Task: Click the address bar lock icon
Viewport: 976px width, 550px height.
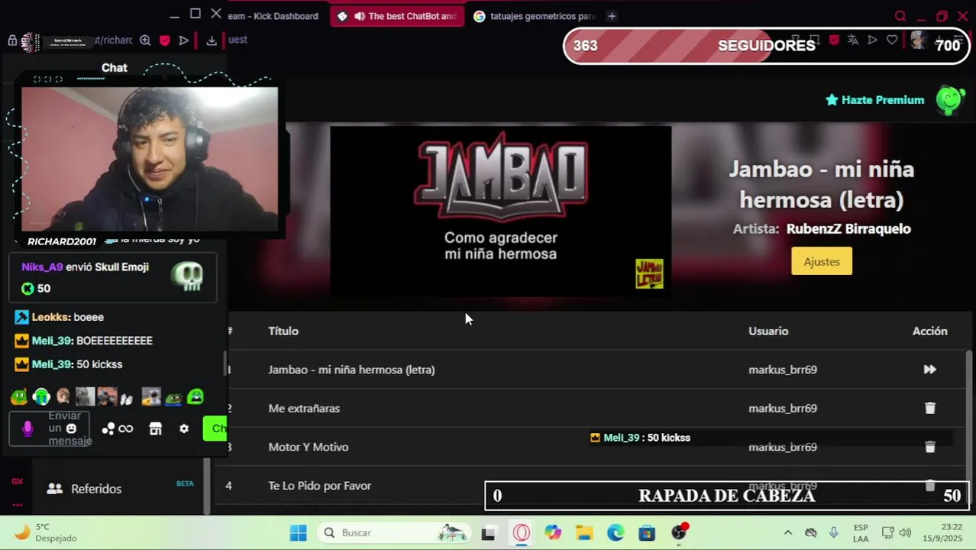Action: (x=12, y=40)
